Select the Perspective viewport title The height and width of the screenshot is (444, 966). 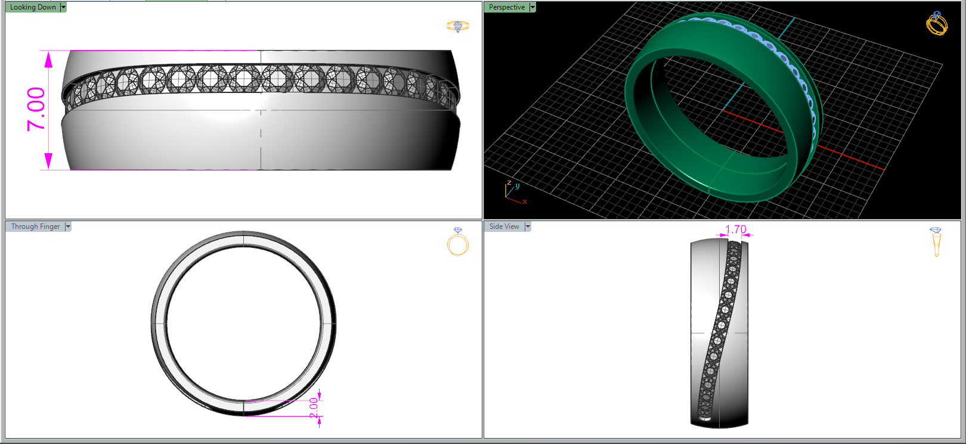click(x=507, y=7)
